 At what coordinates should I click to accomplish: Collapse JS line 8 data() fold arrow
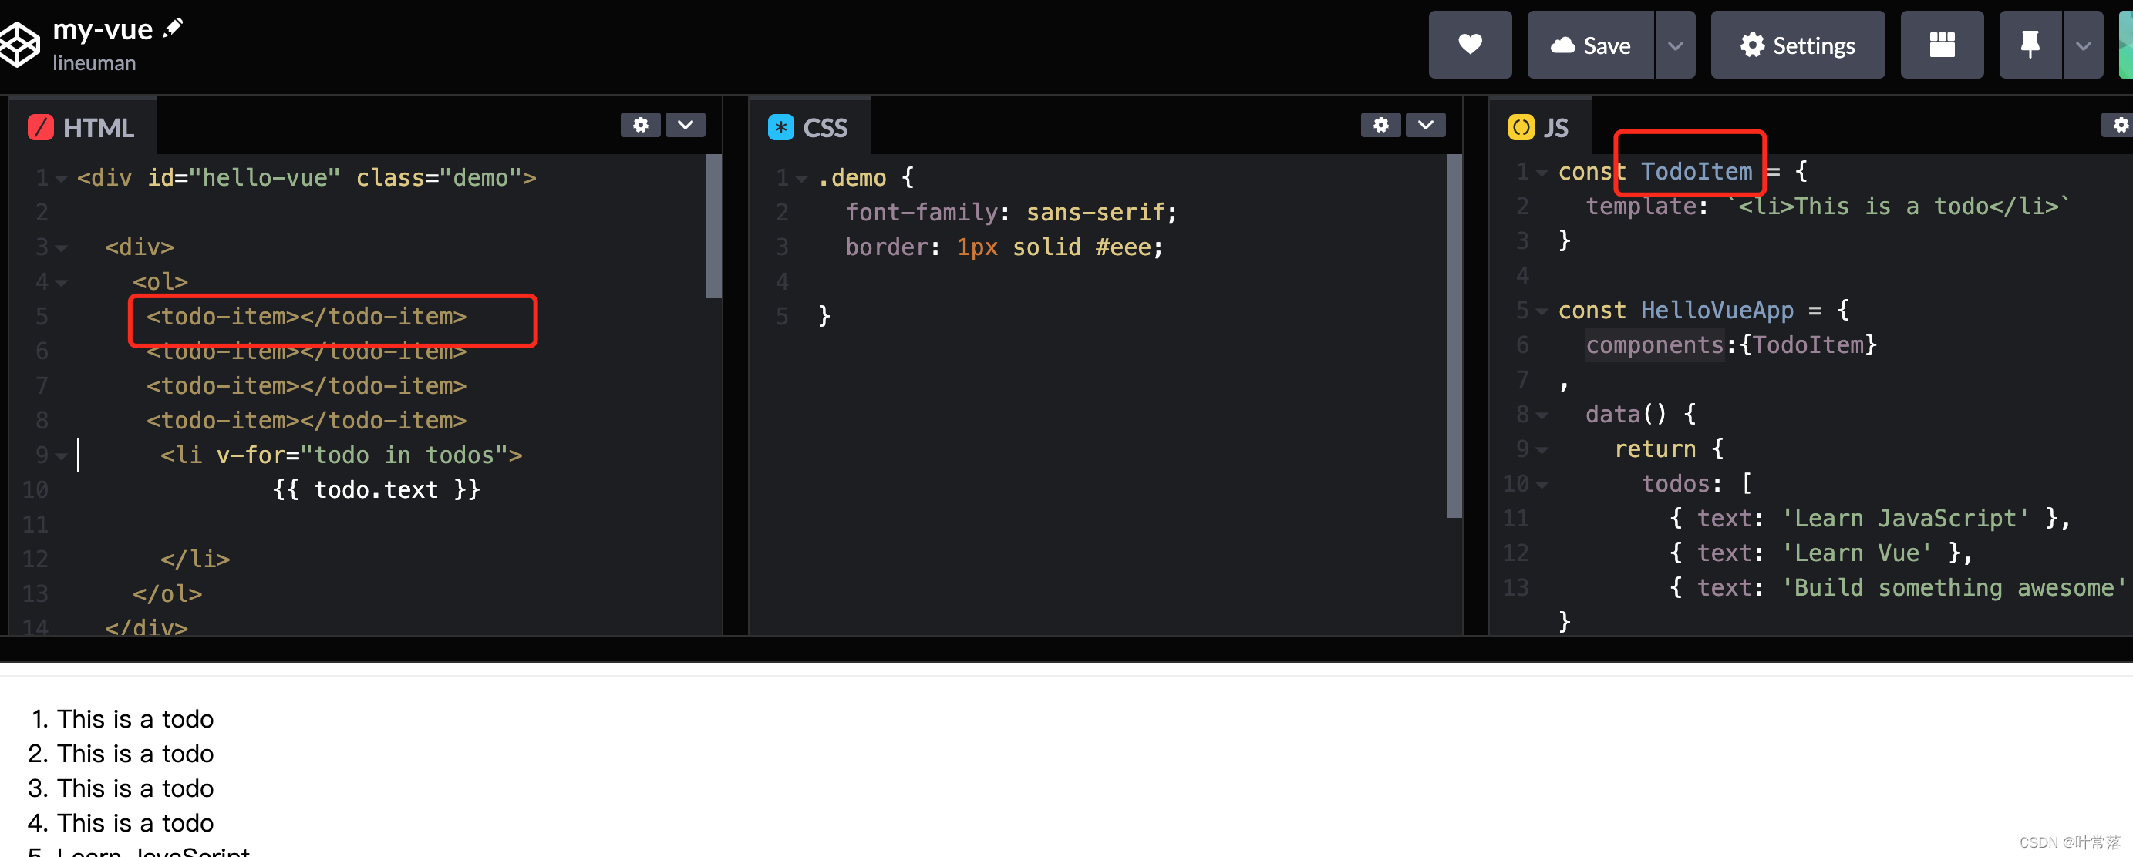coord(1541,415)
